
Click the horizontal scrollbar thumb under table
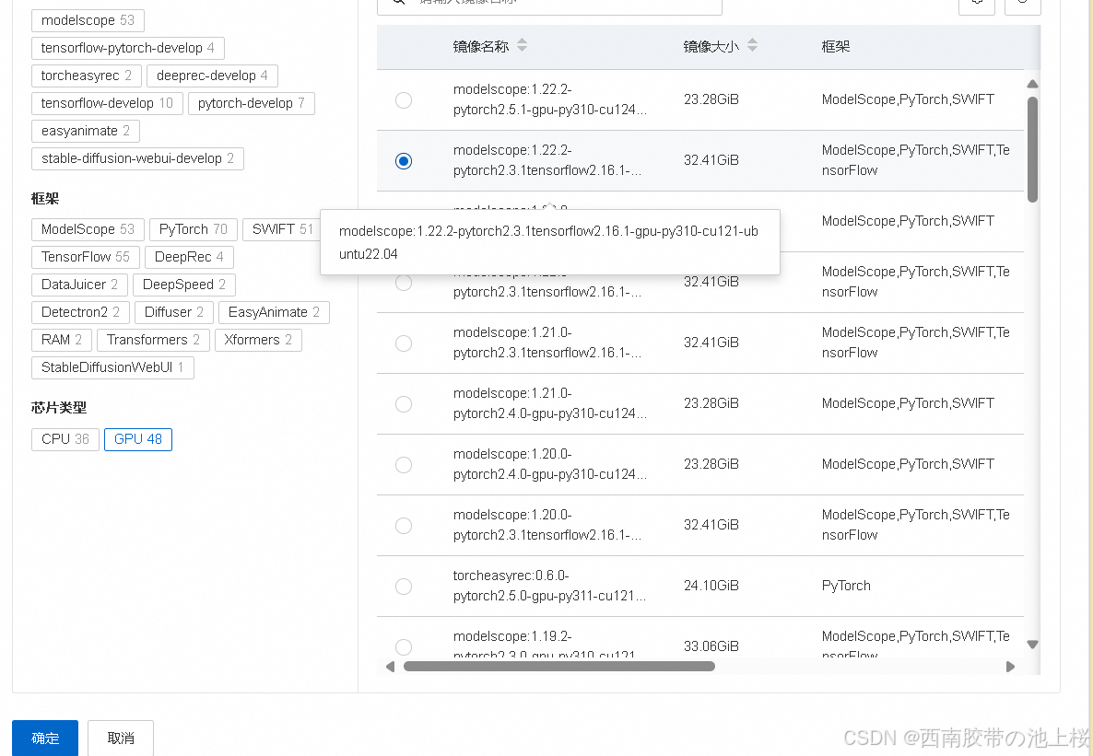(559, 667)
